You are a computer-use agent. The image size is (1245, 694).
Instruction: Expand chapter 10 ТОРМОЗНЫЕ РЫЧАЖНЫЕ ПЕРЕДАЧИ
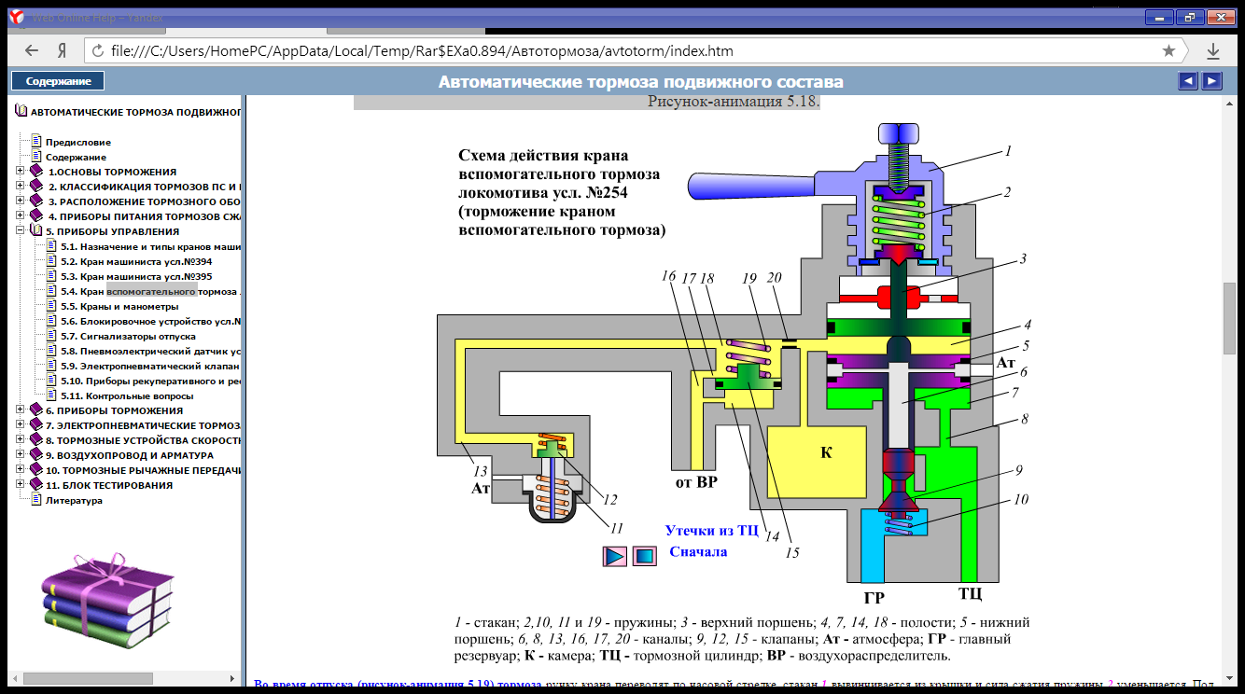21,470
